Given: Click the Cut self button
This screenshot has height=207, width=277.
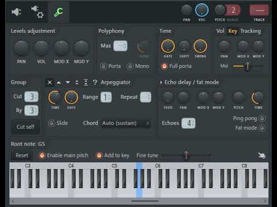Looking at the screenshot, I should click(x=25, y=126).
